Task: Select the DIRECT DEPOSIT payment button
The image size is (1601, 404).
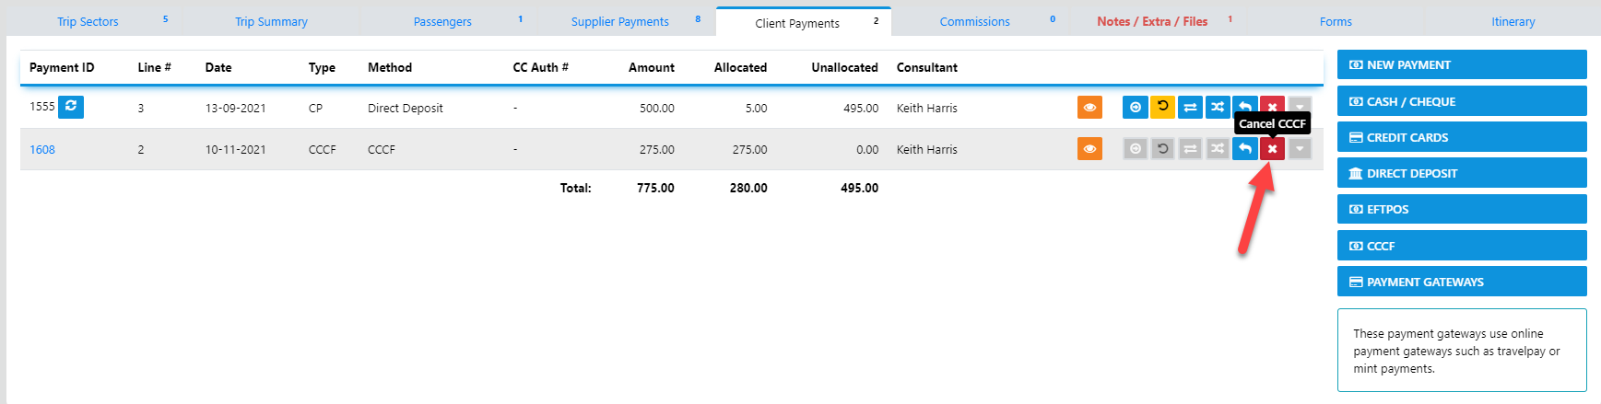Action: coord(1461,173)
